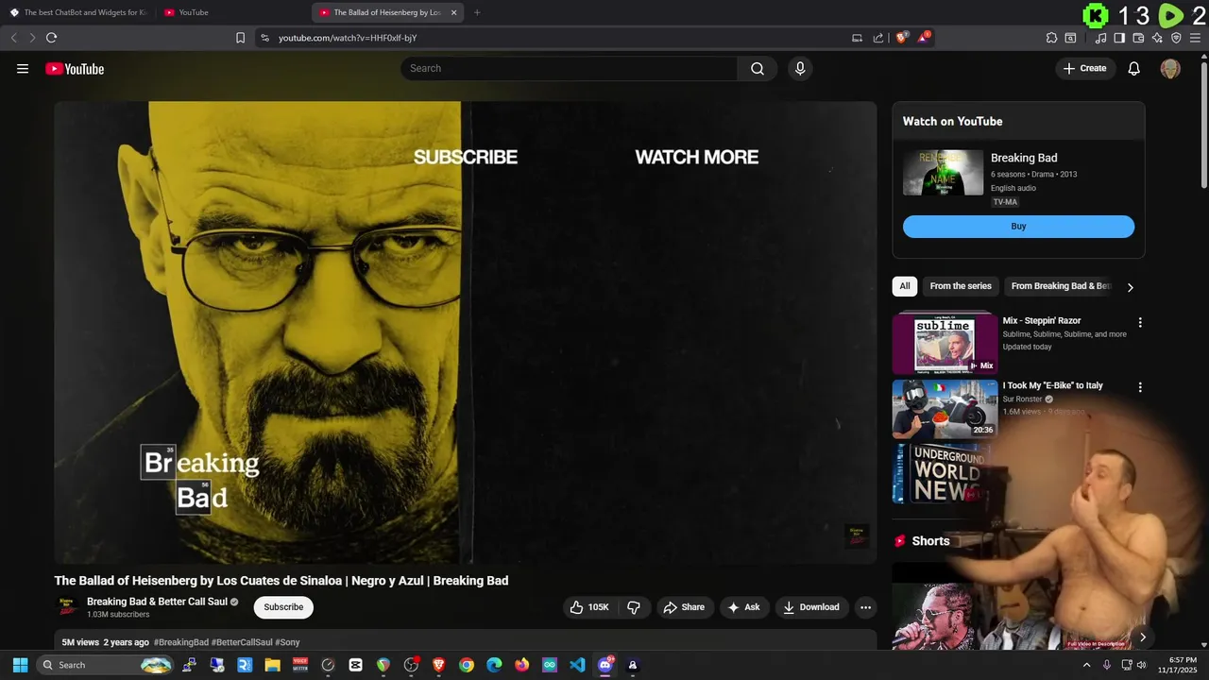Image resolution: width=1209 pixels, height=680 pixels.
Task: Open Firefox from the taskbar
Action: point(522,665)
